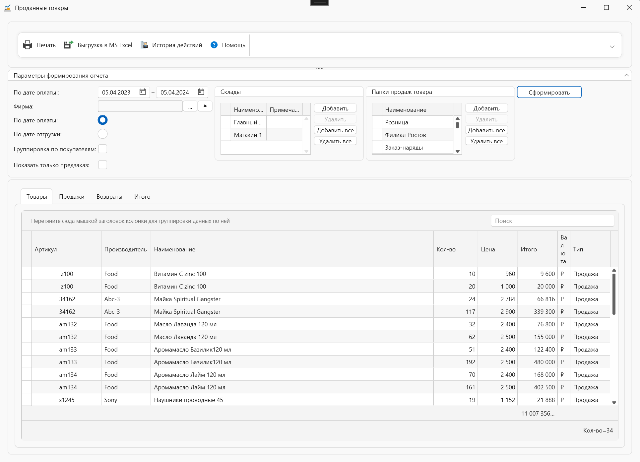Click 'Добавить все' in the Склады section

pos(335,130)
